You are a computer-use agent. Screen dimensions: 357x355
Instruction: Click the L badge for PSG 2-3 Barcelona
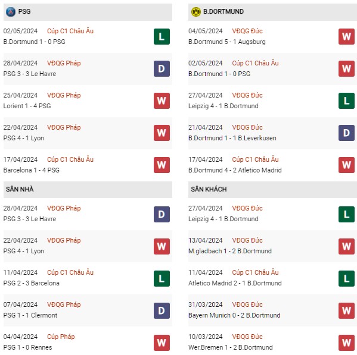[x=162, y=278]
